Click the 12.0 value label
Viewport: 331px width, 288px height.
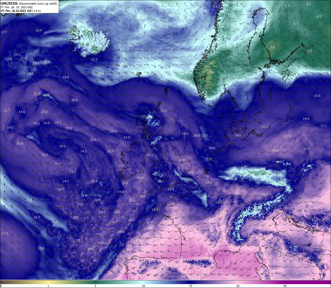46,95
